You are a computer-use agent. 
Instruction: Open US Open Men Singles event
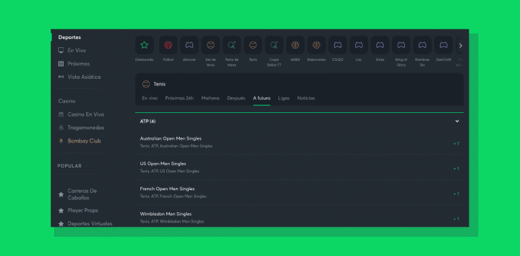pyautogui.click(x=163, y=164)
